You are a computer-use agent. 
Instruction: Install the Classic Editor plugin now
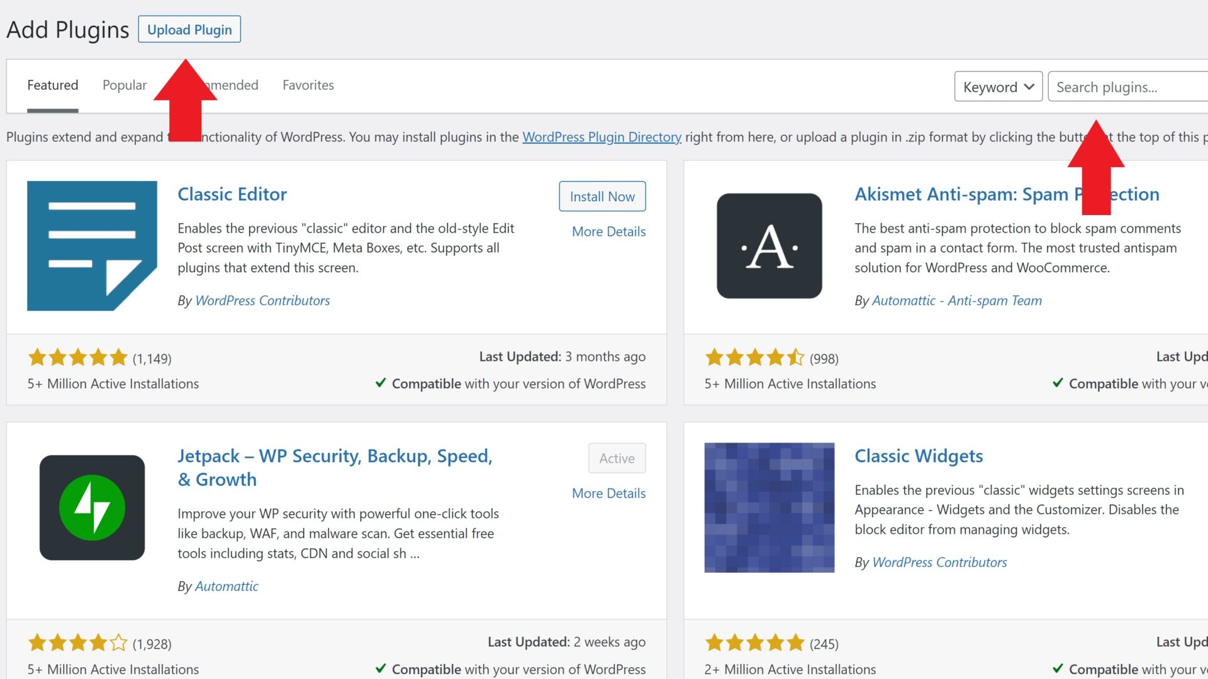[x=602, y=197]
